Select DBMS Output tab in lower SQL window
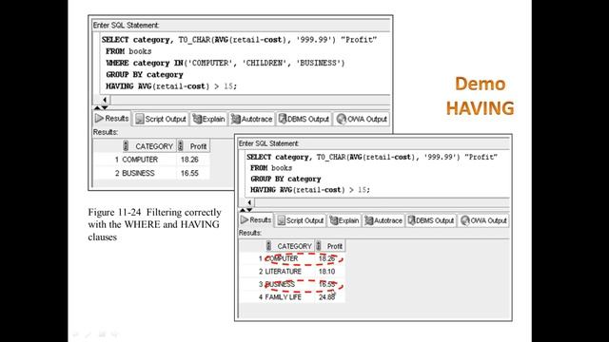Image resolution: width=609 pixels, height=342 pixels. (x=431, y=220)
